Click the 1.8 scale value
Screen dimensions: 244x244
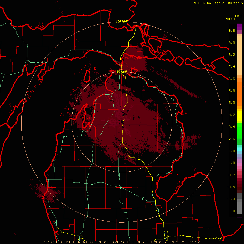pos(232,151)
